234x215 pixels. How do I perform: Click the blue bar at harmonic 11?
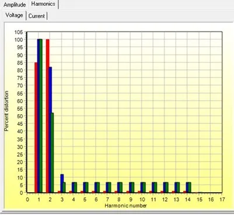(x=153, y=188)
